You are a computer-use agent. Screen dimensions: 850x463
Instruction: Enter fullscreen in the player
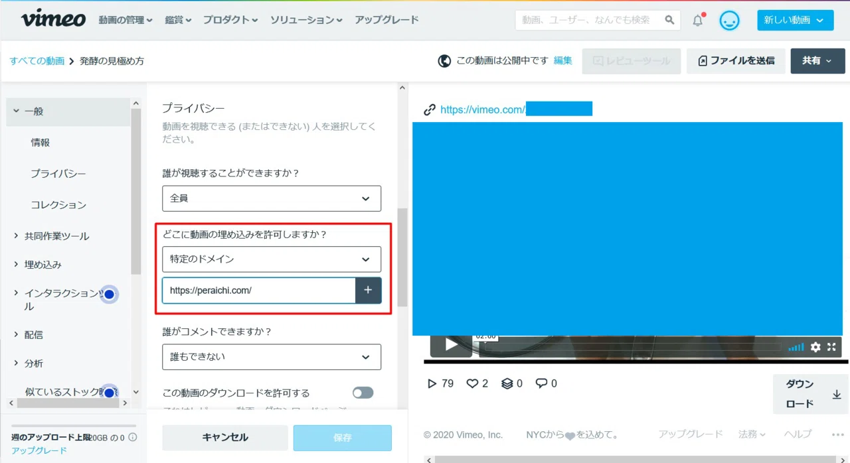(x=831, y=347)
